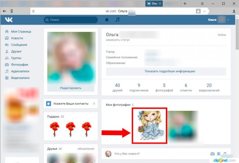Click the Yandex Я home icon

[11, 11]
